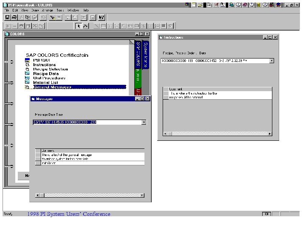Maximize the Instructions window

point(270,37)
